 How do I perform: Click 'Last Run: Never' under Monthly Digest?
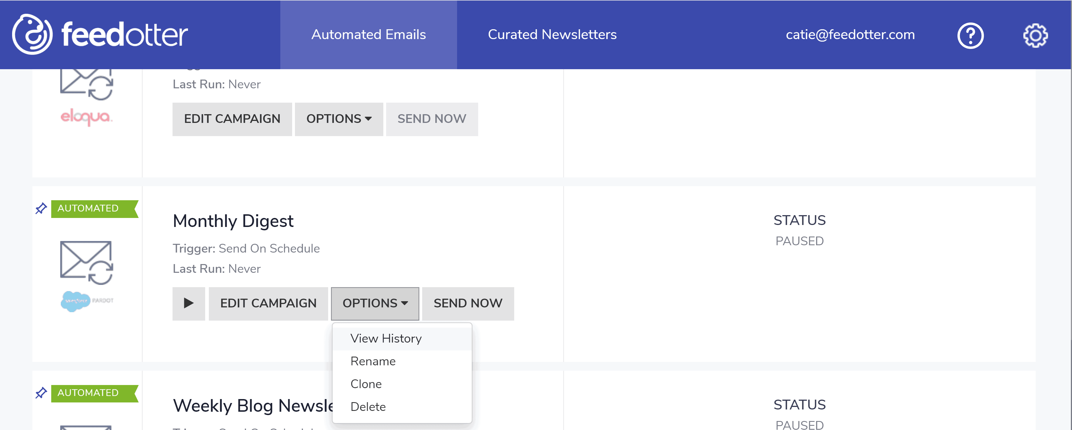click(x=216, y=269)
